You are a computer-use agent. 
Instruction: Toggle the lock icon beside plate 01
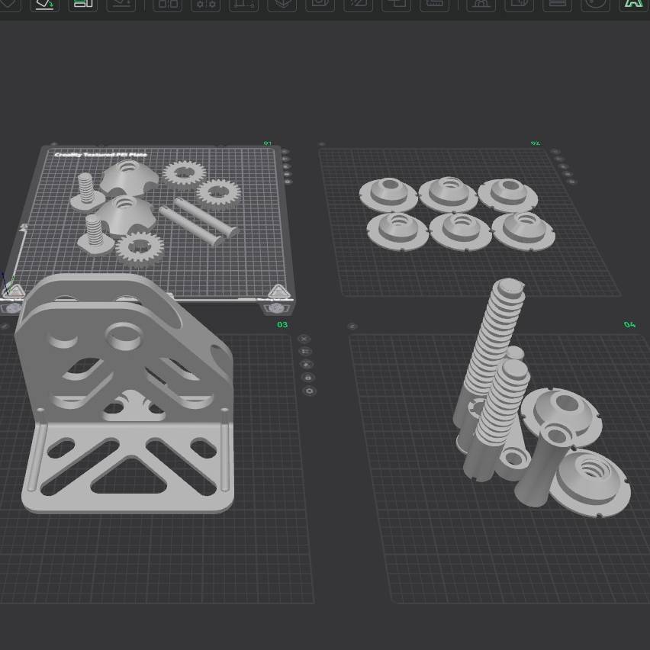[x=288, y=175]
